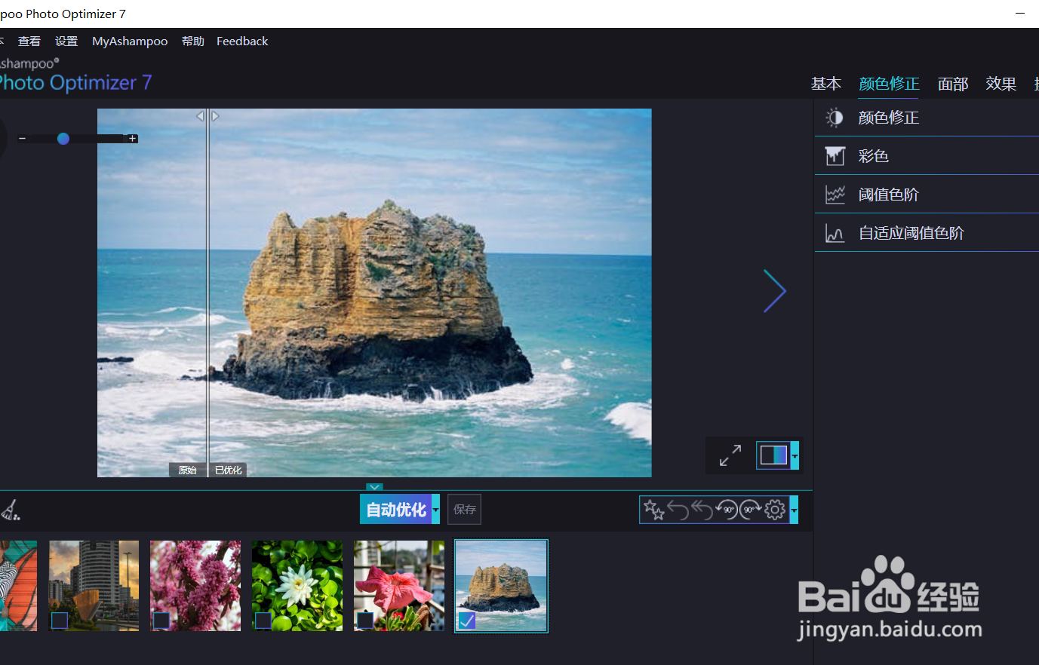Select the 阈值色阶 panel item
Image resolution: width=1039 pixels, height=665 pixels.
coord(927,195)
